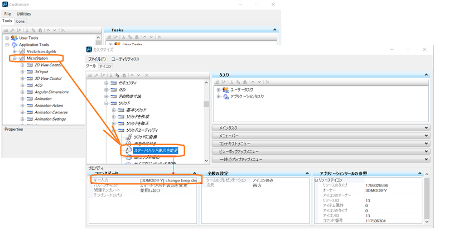
Task: Switch to the Icons tab in the Customize window
Action: (20, 21)
